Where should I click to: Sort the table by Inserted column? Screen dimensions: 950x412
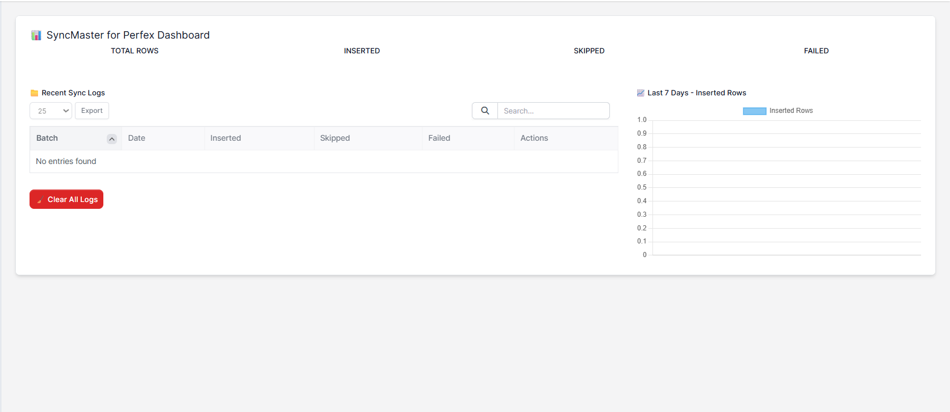point(225,138)
